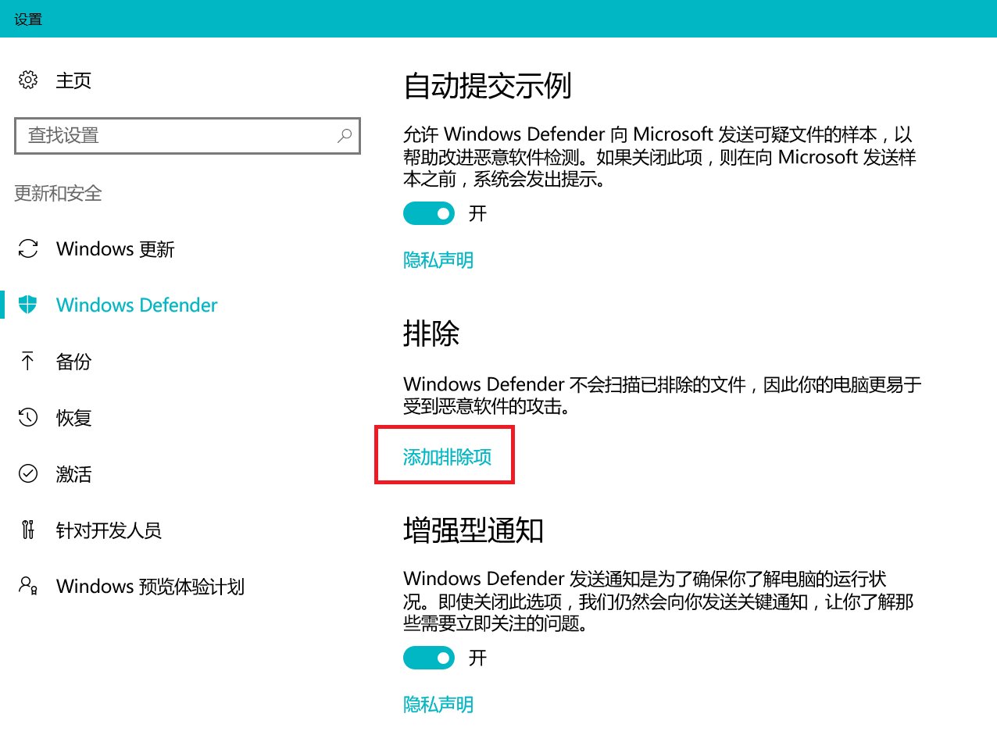997x753 pixels.
Task: Open the 激活 settings page
Action: point(74,473)
